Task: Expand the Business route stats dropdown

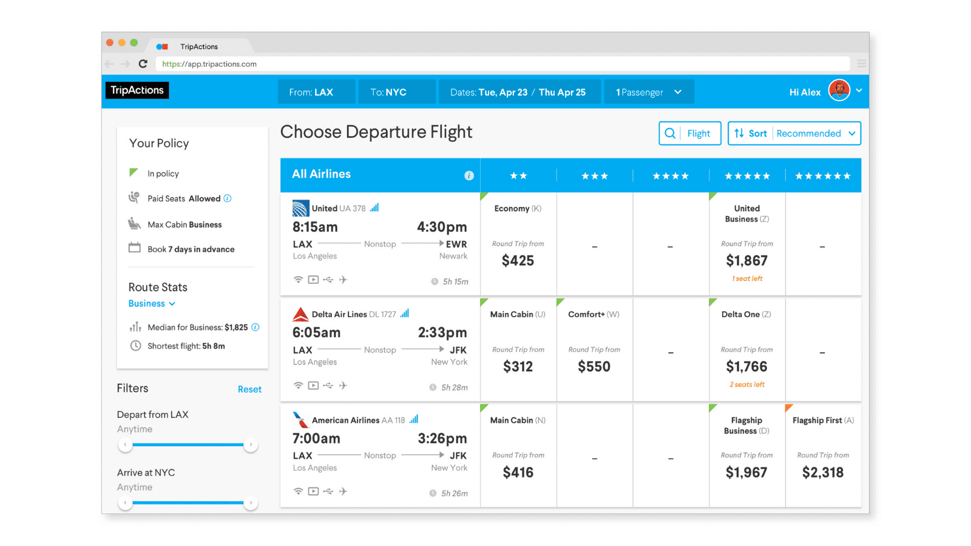Action: pos(152,303)
